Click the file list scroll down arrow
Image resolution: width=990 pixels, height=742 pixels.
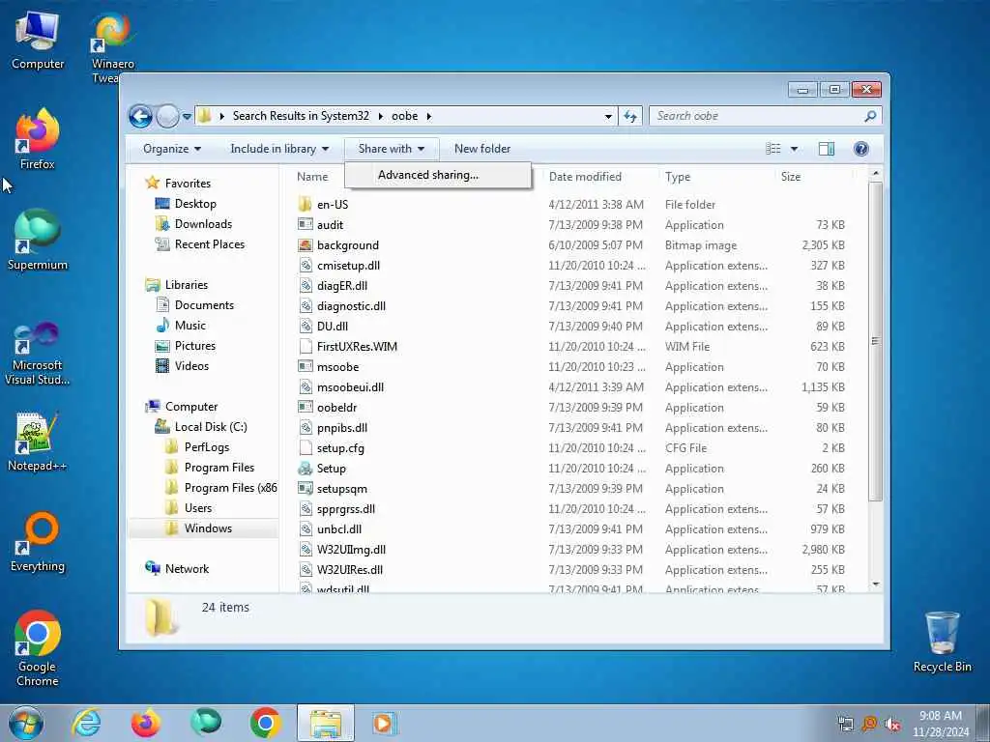tap(875, 585)
